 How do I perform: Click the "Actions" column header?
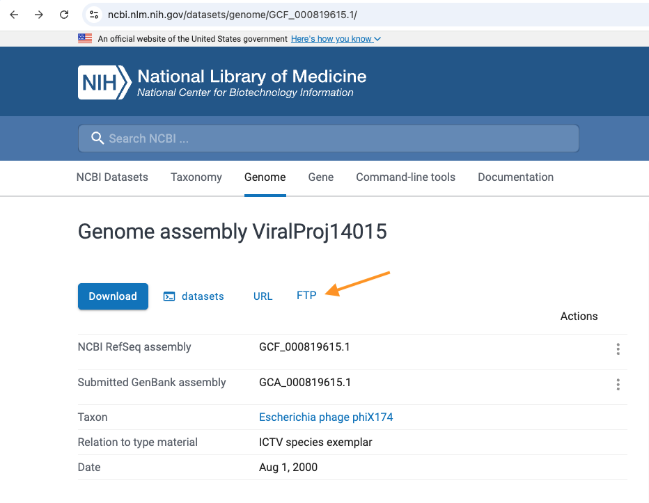tap(579, 316)
